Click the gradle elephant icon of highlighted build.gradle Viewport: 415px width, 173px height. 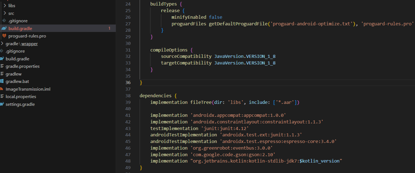[x=4, y=28]
